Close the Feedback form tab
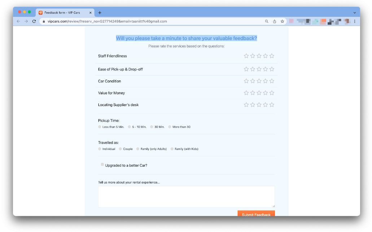This screenshot has width=372, height=232. click(x=91, y=13)
